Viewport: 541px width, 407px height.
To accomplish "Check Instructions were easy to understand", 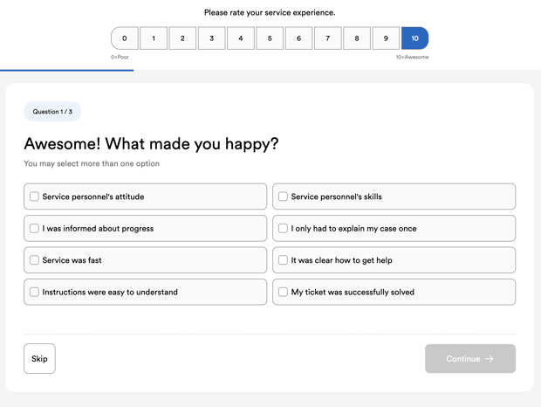I will pos(35,292).
